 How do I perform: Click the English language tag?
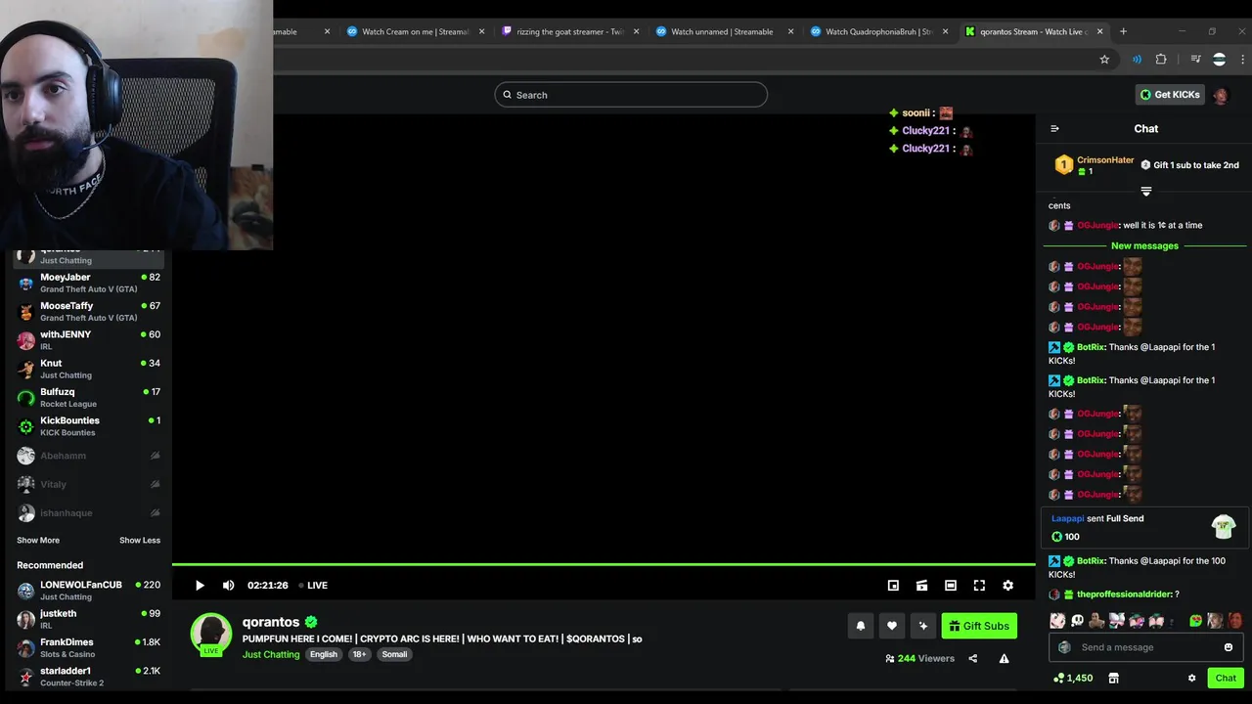tap(324, 655)
